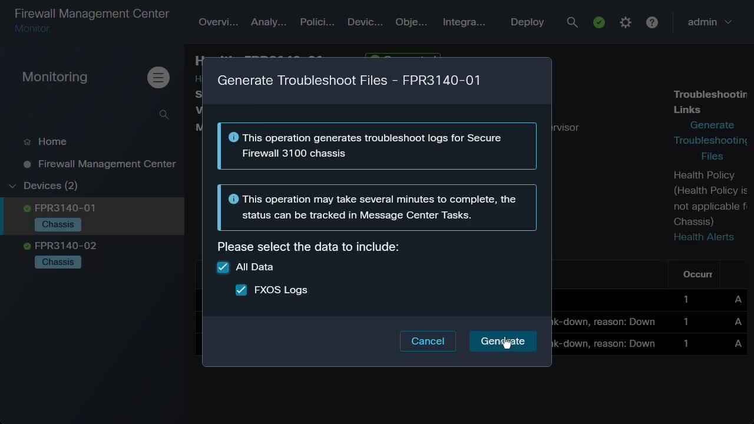
Task: Open the Policies menu
Action: (x=317, y=22)
